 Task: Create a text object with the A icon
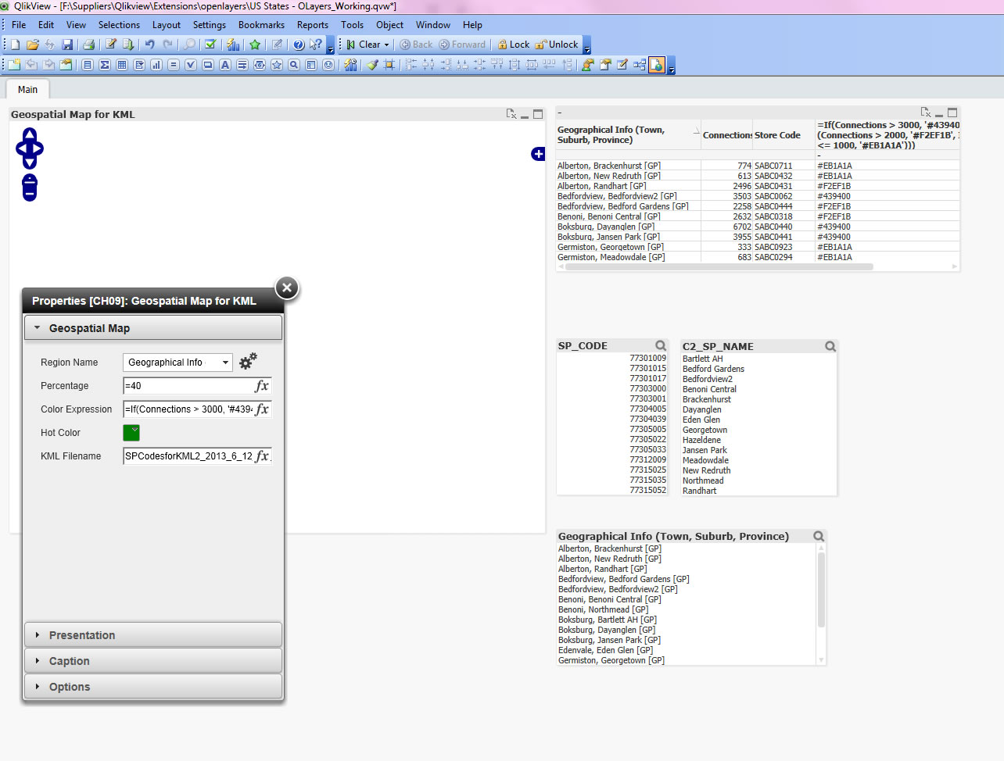[225, 65]
